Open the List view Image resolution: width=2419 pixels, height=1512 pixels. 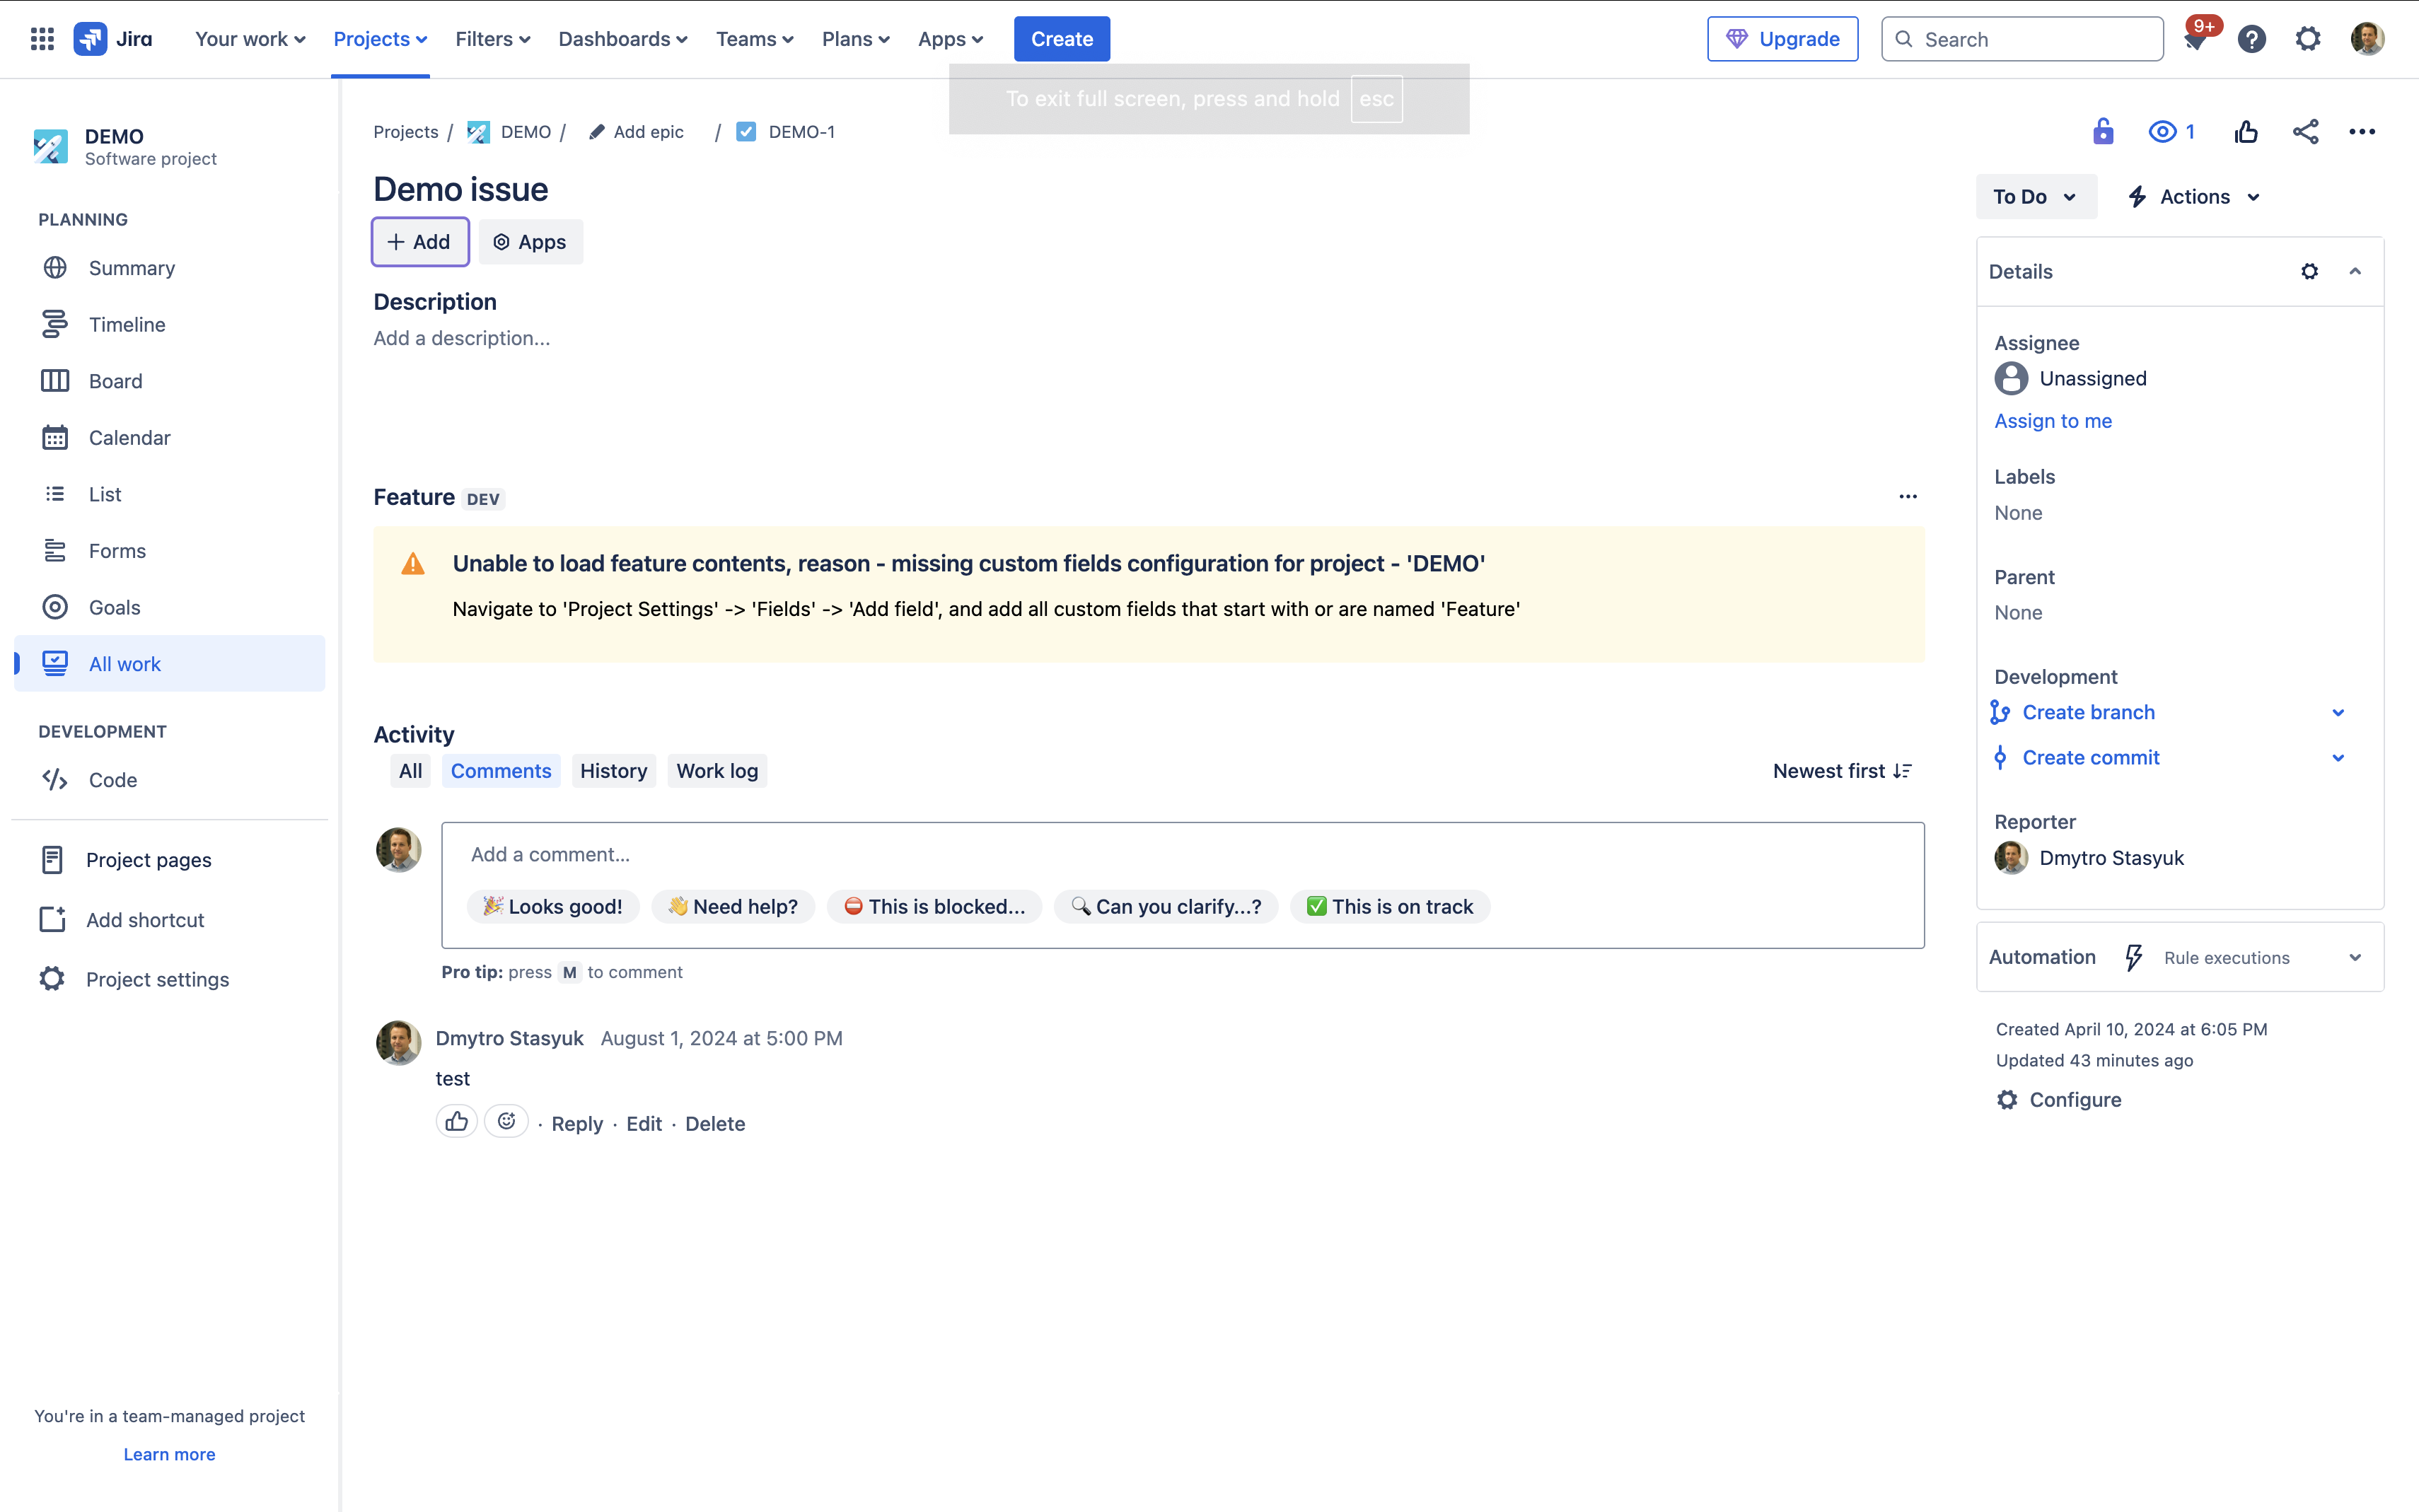[x=170, y=494]
